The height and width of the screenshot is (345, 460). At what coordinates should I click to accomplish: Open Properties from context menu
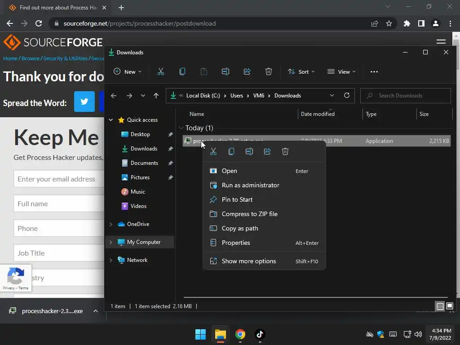[x=264, y=243]
